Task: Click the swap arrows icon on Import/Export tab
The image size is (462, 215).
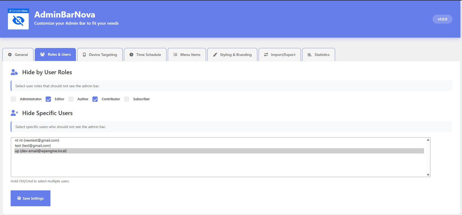Action: (266, 55)
